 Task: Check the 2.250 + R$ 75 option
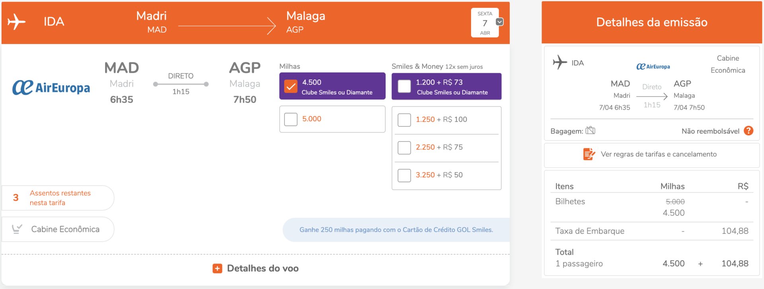click(x=404, y=147)
